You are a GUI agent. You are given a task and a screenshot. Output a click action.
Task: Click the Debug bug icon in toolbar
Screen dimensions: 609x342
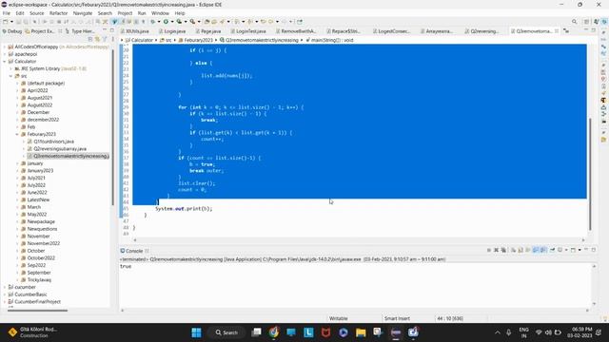(152, 22)
